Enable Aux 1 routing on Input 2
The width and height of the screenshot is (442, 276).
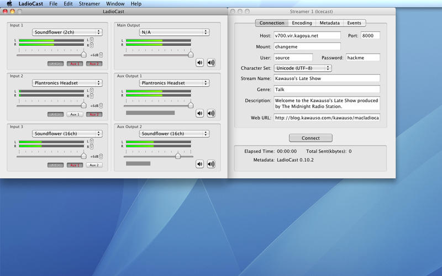(75, 114)
